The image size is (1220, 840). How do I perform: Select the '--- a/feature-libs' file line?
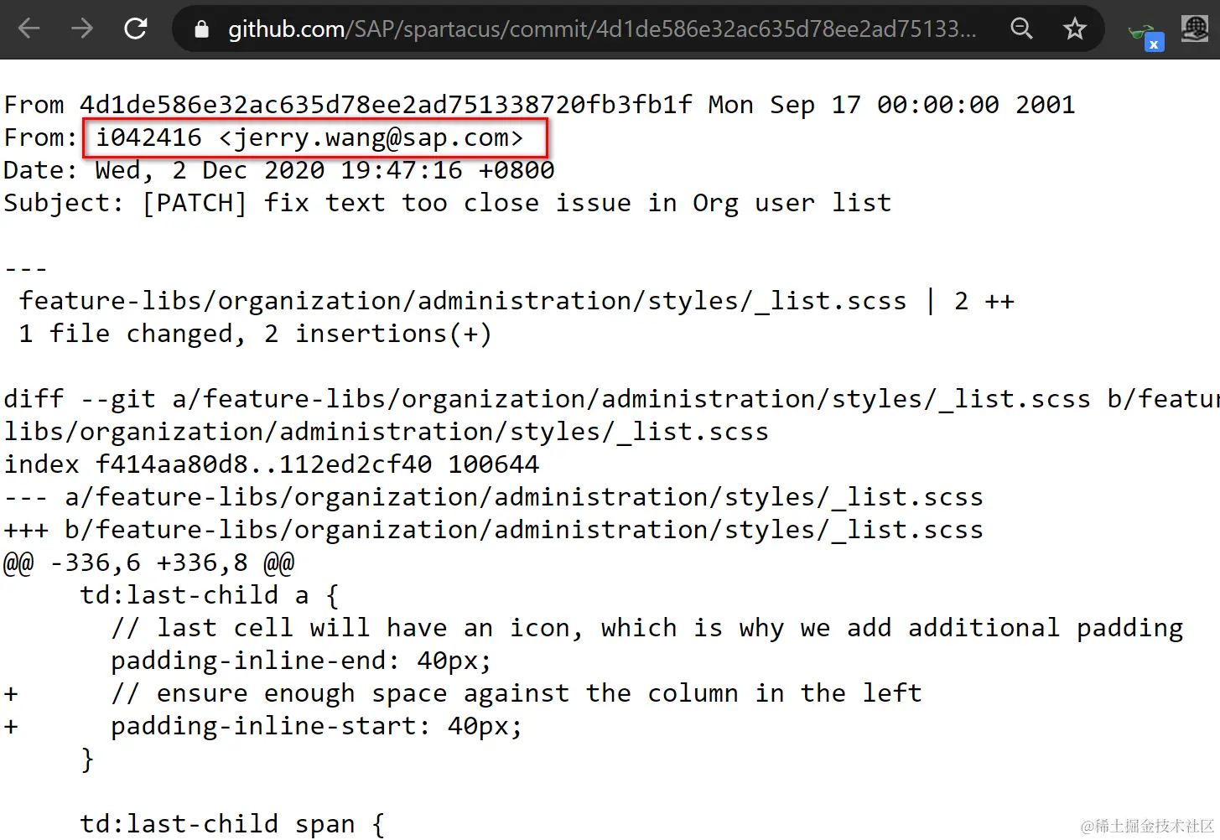pos(493,498)
